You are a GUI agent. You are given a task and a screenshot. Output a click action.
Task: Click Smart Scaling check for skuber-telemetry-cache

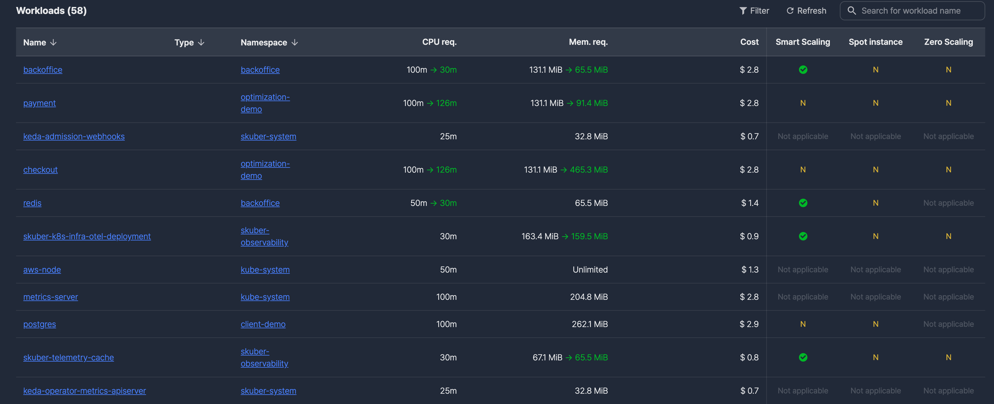coord(803,357)
